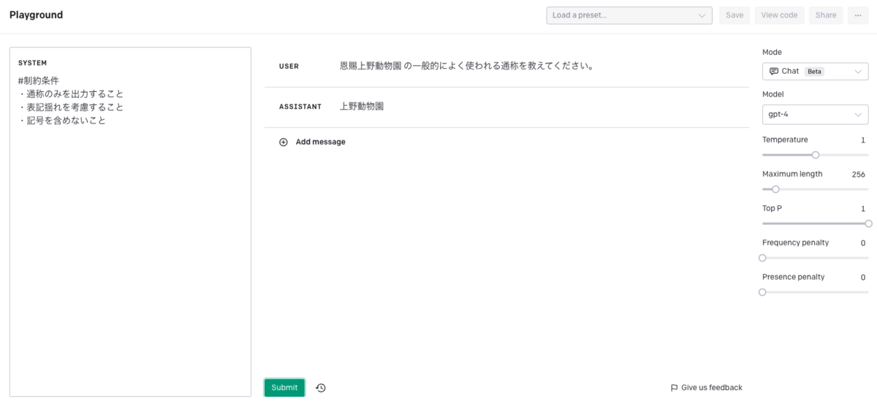Click the SYSTEM label
This screenshot has width=877, height=404.
pos(33,64)
